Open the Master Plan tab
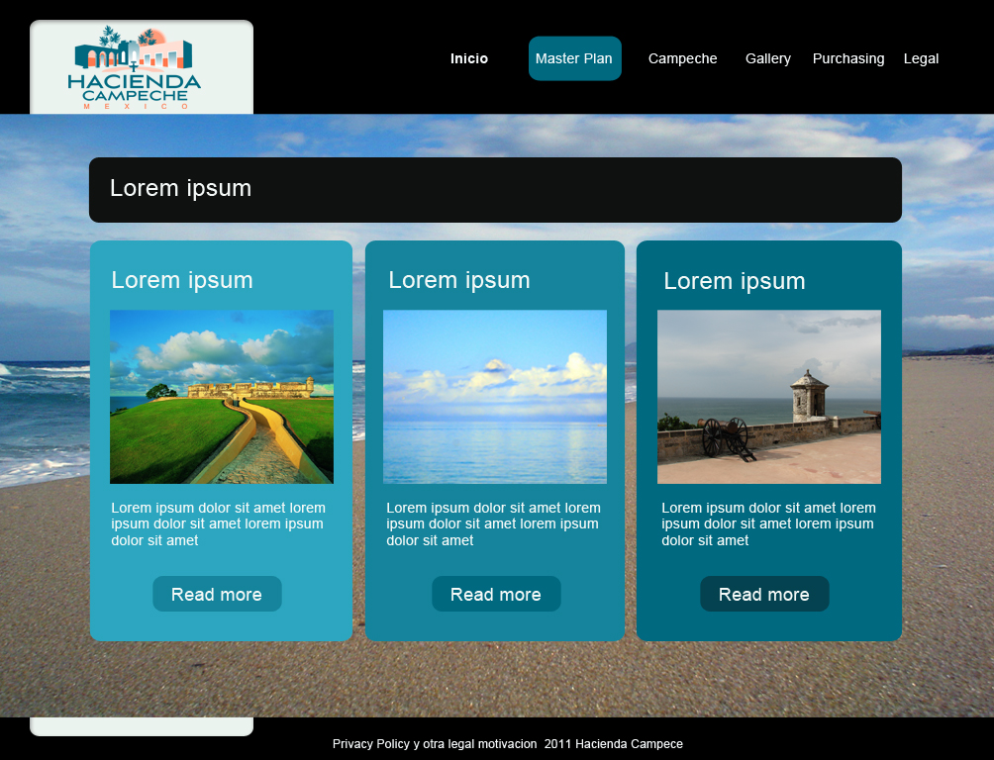 pos(574,58)
